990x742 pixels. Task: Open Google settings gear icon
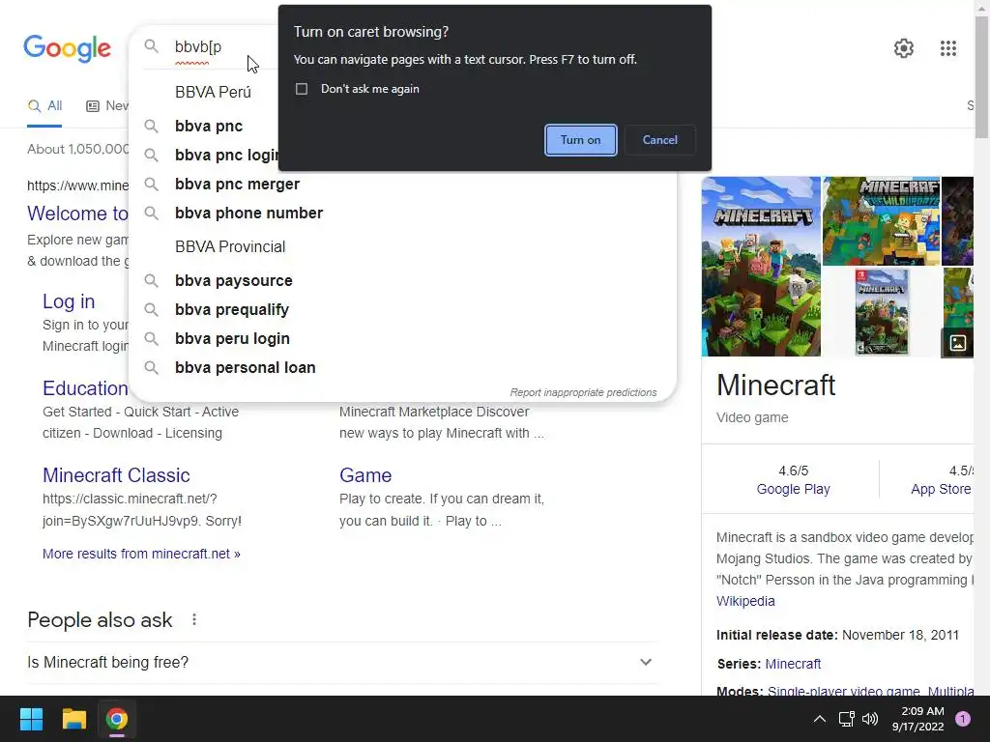(904, 48)
